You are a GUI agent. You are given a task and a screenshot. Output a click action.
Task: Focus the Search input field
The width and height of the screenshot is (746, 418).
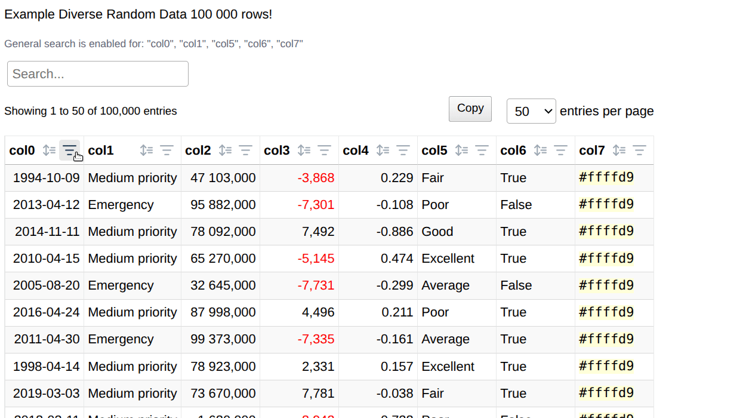click(x=98, y=73)
